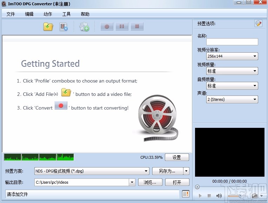Expand the 视频质量 dropdown
This screenshot has height=203, width=268.
tap(232, 71)
